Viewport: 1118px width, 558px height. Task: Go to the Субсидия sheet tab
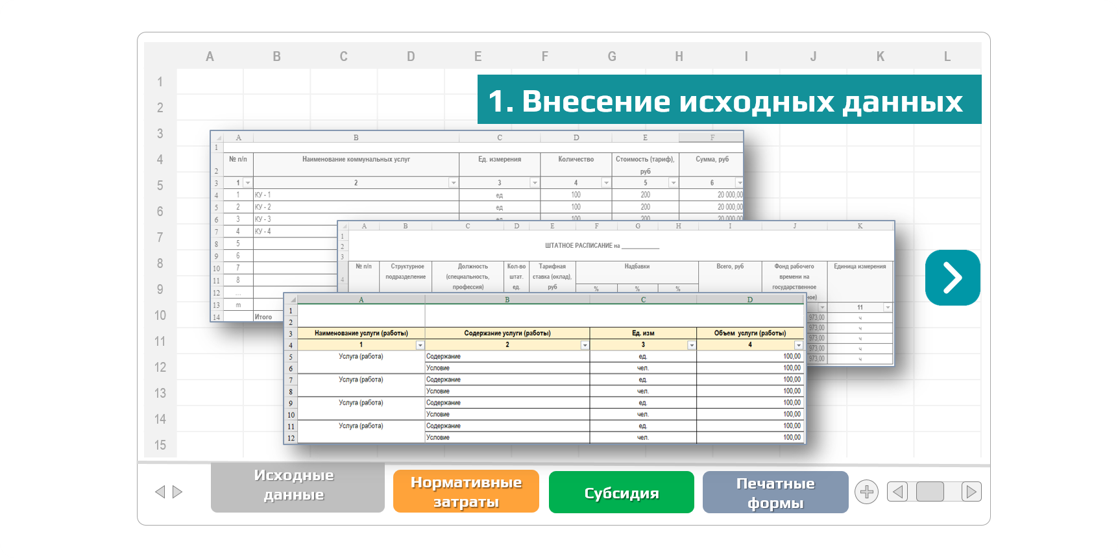tap(621, 492)
